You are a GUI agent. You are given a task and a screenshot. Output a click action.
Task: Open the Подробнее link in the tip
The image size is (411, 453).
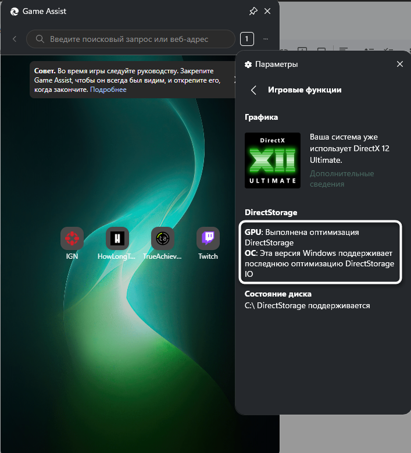[x=108, y=90]
